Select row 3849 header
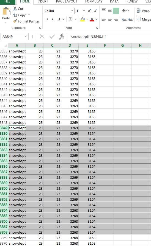This screenshot has width=151, height=246. [x=4, y=128]
